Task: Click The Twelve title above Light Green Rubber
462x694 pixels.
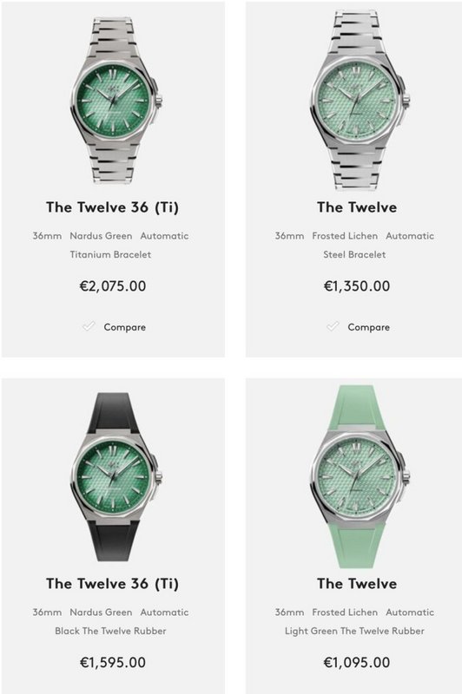Action: coord(357,583)
